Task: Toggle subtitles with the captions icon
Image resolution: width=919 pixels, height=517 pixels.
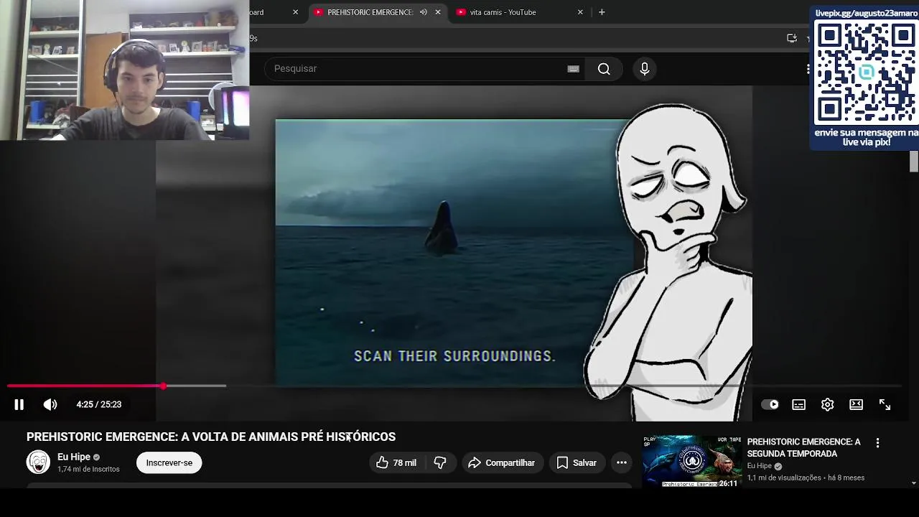Action: pos(798,404)
